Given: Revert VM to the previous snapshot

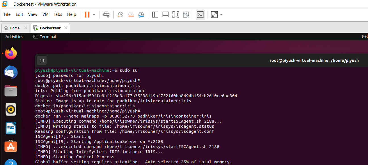Looking at the screenshot, I should tap(131, 14).
